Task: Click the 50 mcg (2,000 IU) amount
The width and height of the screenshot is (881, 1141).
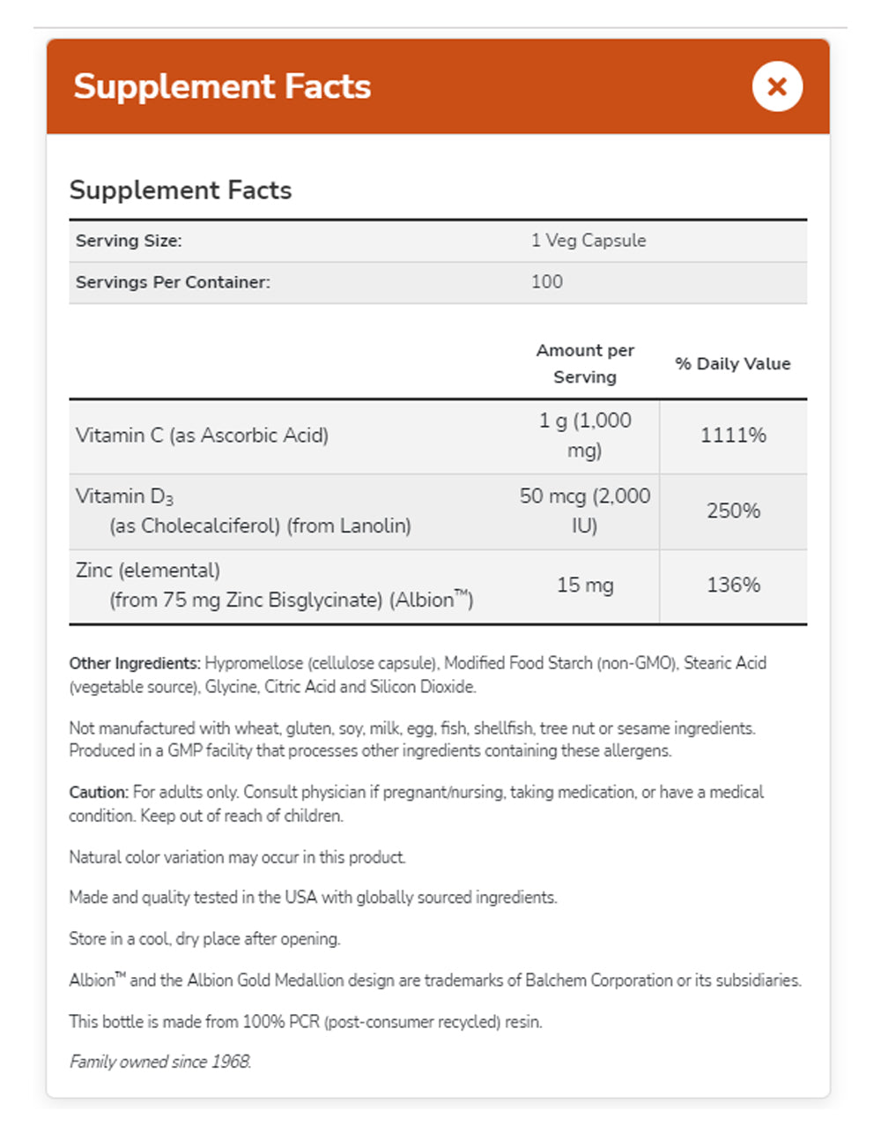Action: tap(585, 511)
